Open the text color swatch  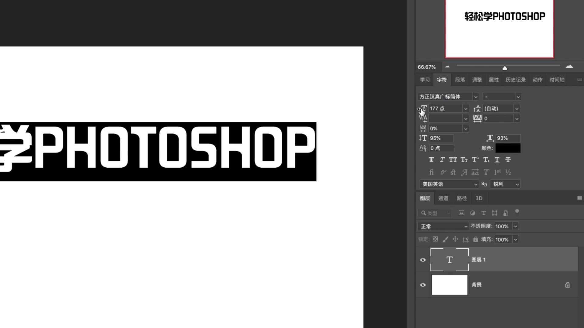click(x=508, y=148)
